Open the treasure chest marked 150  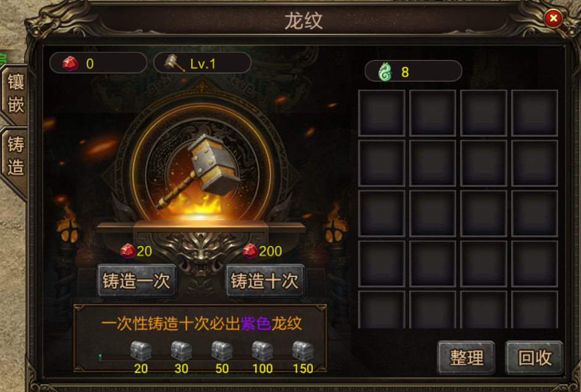[303, 351]
